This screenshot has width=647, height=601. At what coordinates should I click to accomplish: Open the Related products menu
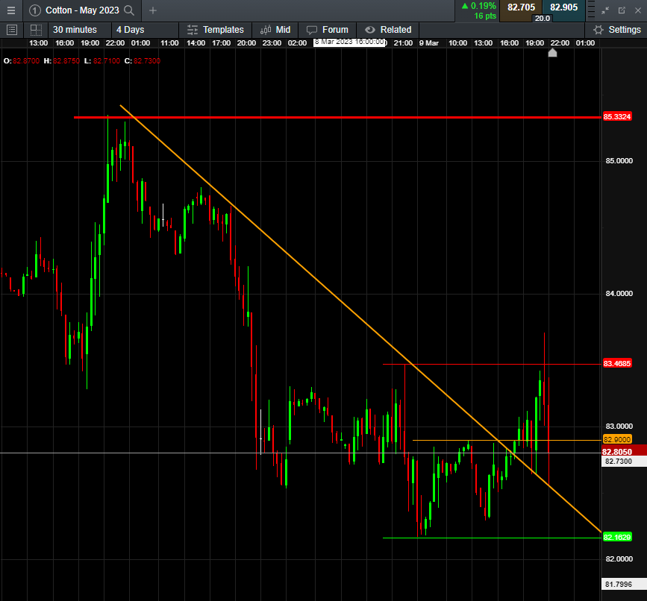[x=396, y=30]
